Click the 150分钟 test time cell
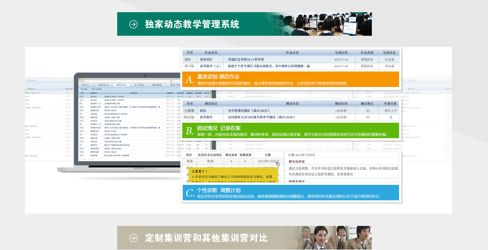 click(x=341, y=111)
